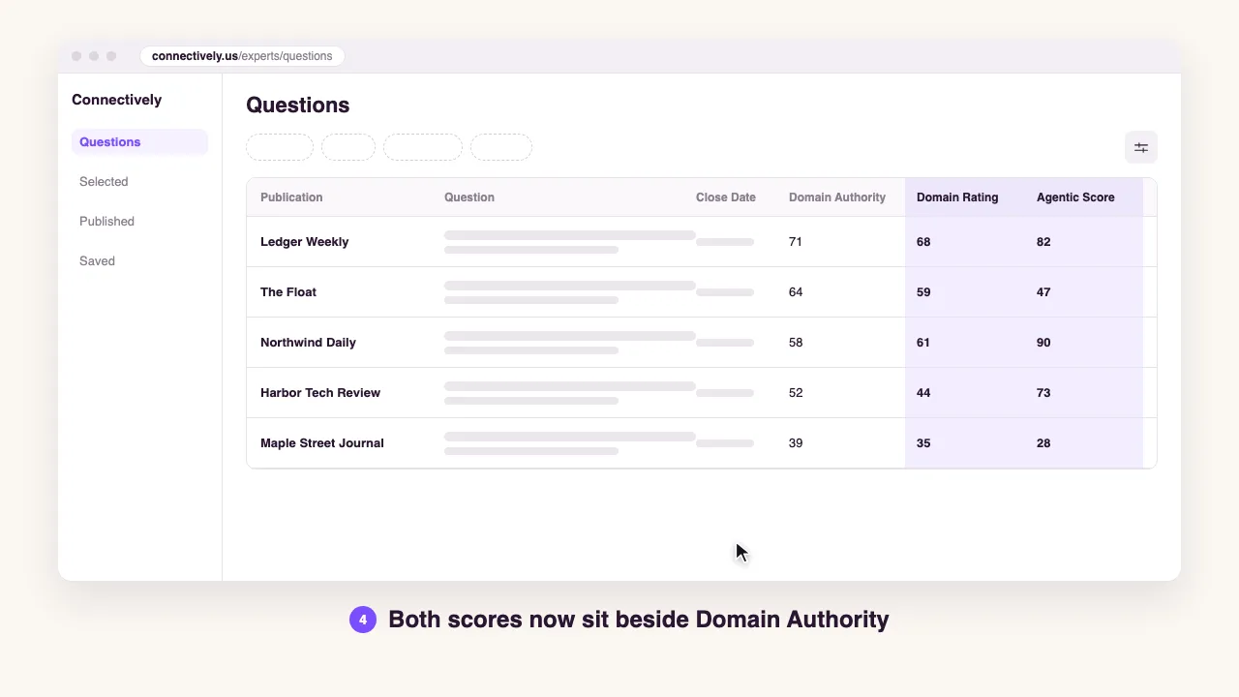The width and height of the screenshot is (1239, 697).
Task: Sort by Domain Authority column header
Action: 837,197
